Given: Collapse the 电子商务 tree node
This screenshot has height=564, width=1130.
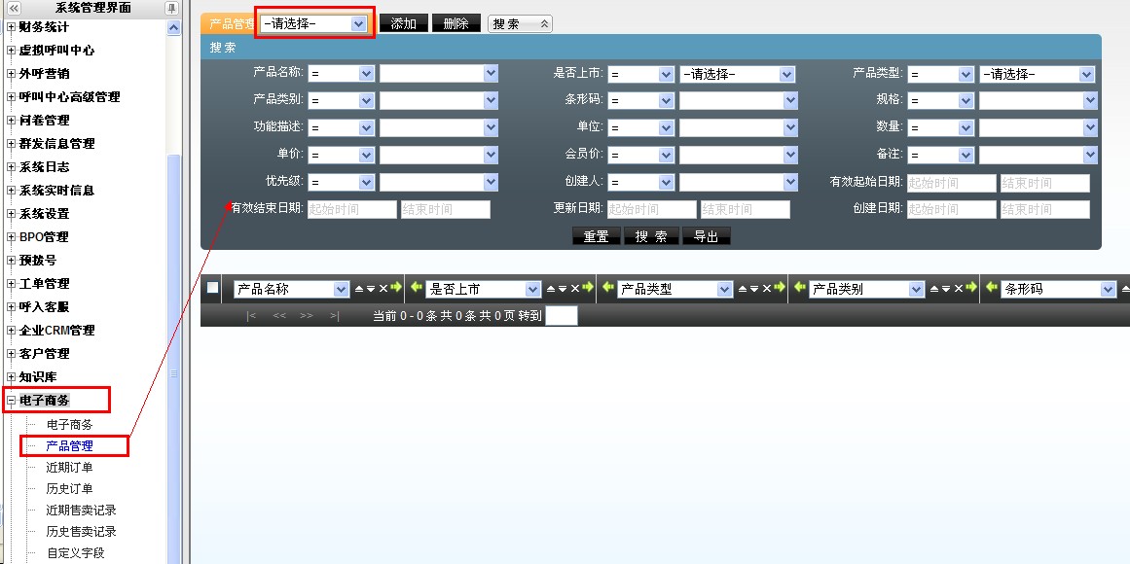Looking at the screenshot, I should coord(12,401).
